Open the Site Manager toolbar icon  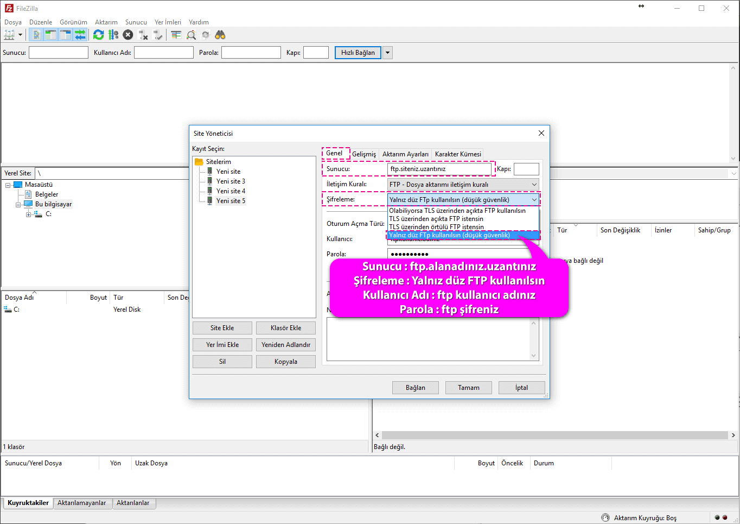9,35
